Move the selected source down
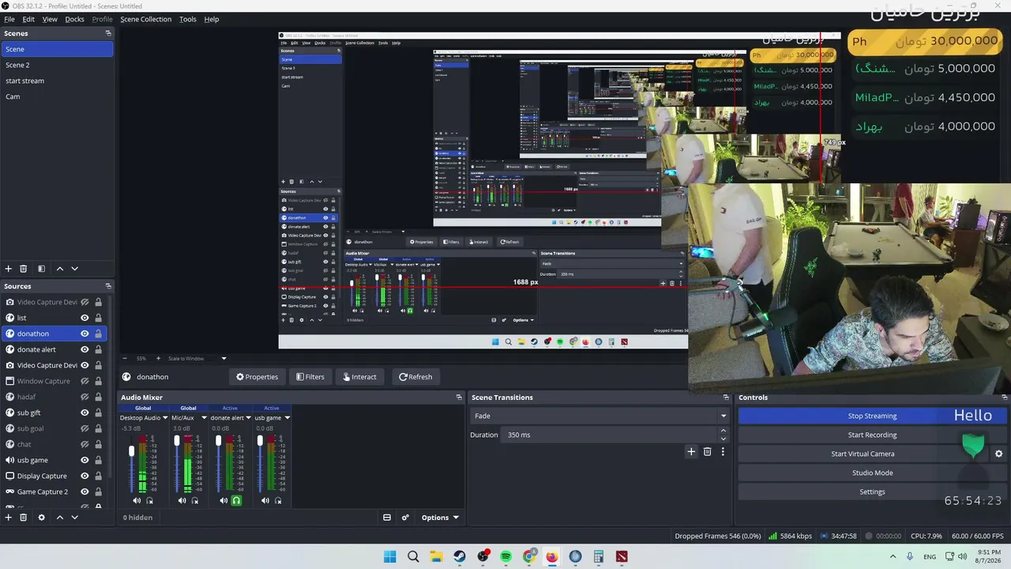Viewport: 1011px width, 569px height. click(74, 518)
